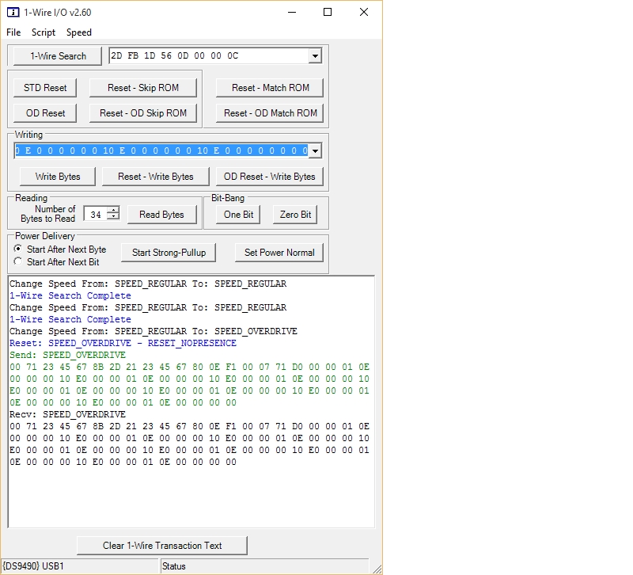
Task: Click the first 1-Wire Search Complete log line
Action: click(x=70, y=295)
